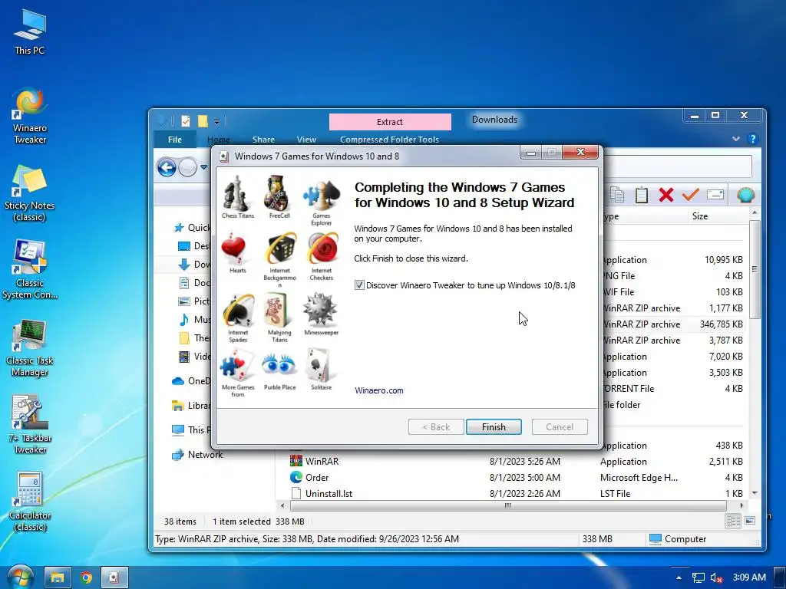The height and width of the screenshot is (589, 786).
Task: Click the Mahjong Titans icon
Action: pos(275,311)
